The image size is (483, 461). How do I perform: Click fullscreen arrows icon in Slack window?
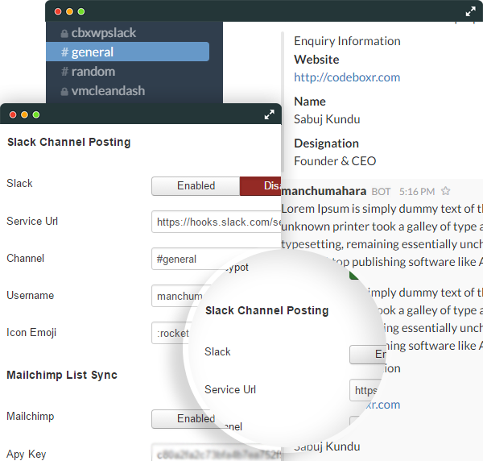point(470,12)
